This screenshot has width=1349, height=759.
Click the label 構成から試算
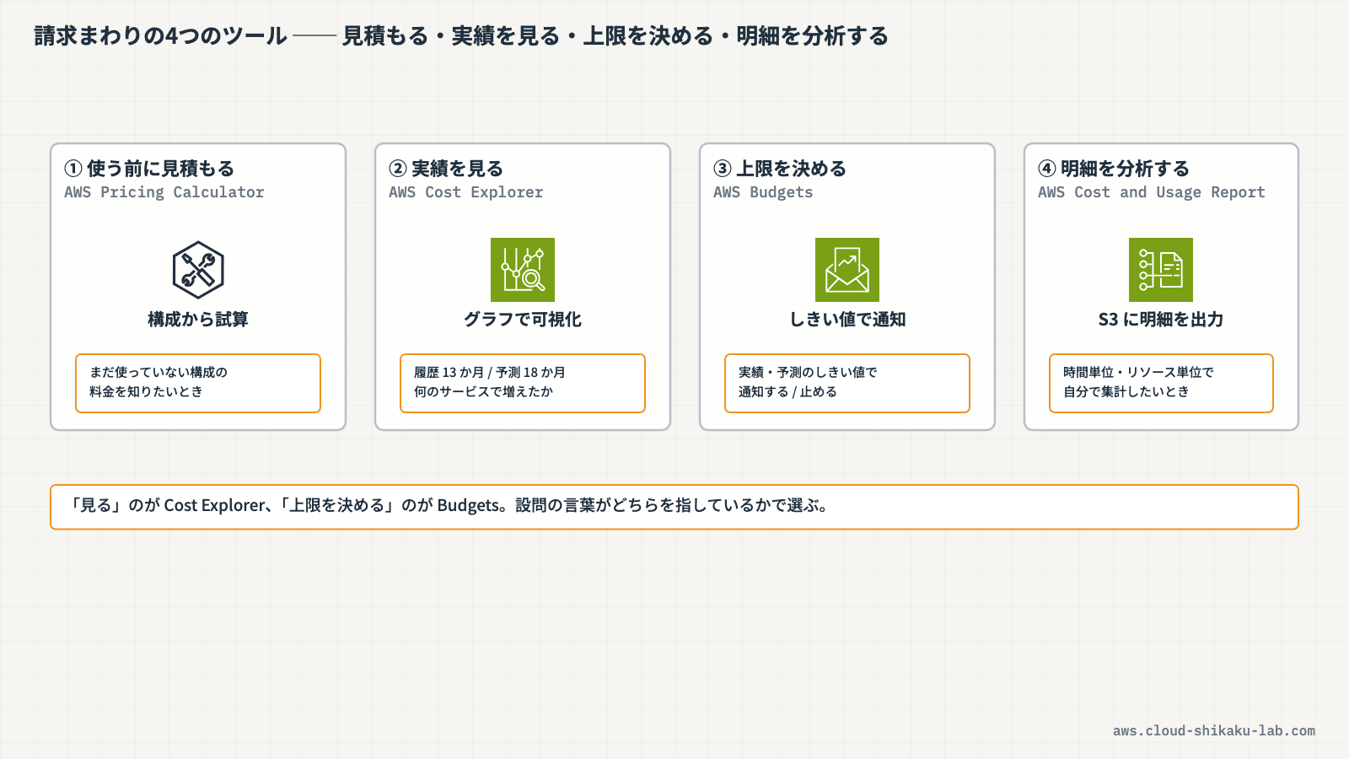coord(198,320)
